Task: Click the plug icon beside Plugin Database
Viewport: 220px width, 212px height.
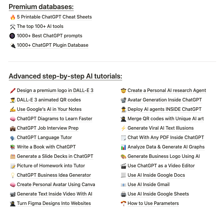Action: coord(13,45)
